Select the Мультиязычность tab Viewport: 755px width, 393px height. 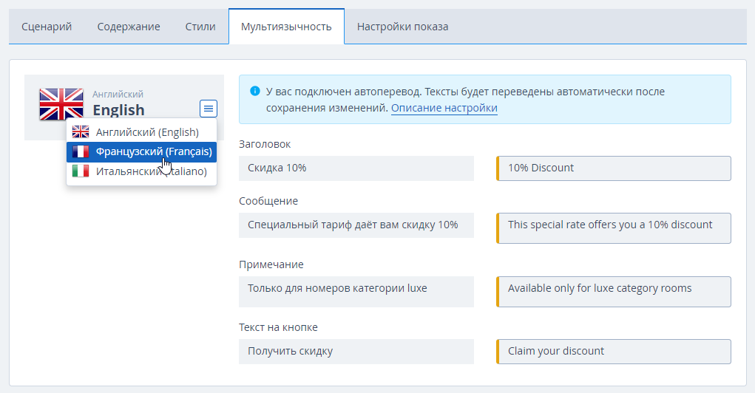[x=286, y=27]
